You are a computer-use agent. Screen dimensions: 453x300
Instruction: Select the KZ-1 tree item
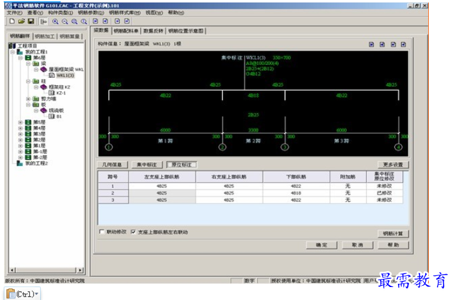pyautogui.click(x=61, y=93)
